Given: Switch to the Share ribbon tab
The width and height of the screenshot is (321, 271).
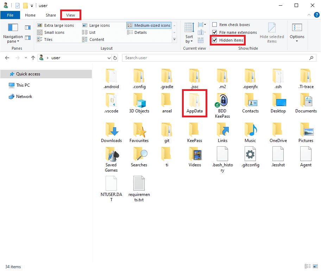Looking at the screenshot, I should point(51,15).
